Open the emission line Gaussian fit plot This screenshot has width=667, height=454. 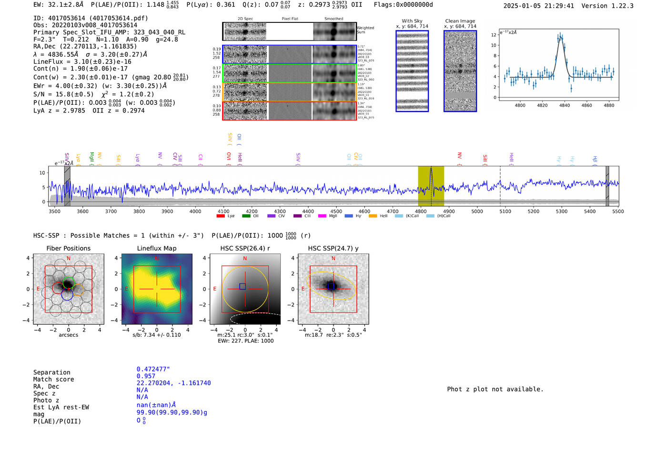(x=558, y=65)
